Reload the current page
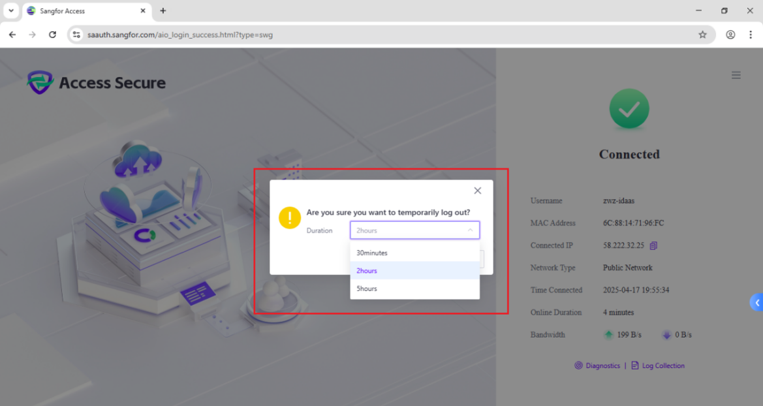763x406 pixels. 53,35
